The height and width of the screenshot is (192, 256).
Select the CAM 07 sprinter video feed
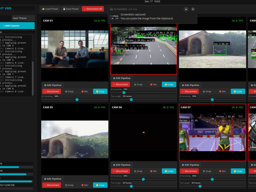click(212, 132)
